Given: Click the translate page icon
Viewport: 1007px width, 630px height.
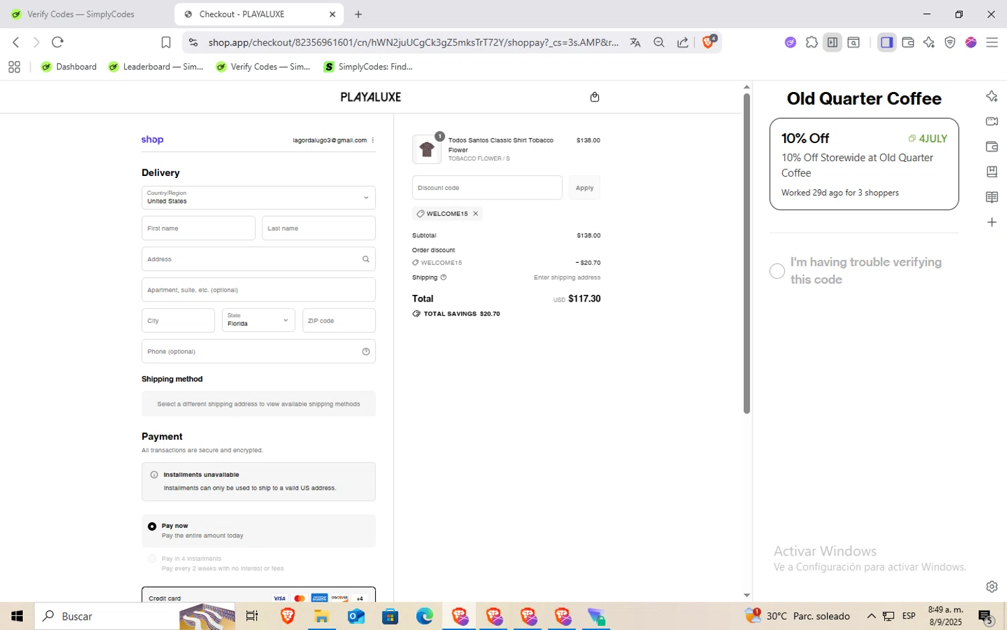Looking at the screenshot, I should [x=635, y=42].
